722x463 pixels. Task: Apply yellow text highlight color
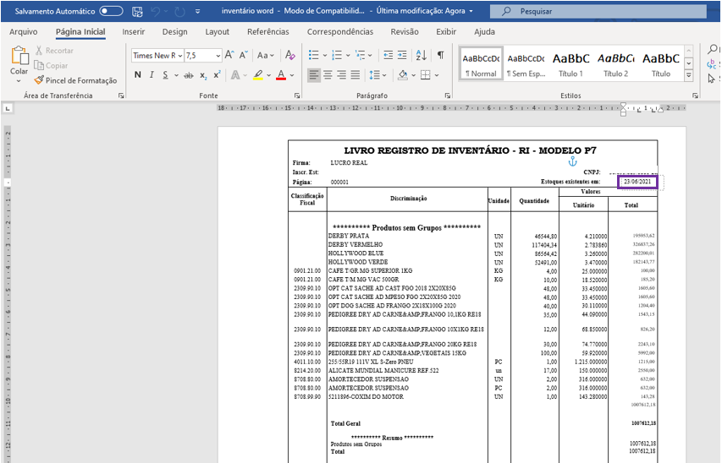[258, 75]
